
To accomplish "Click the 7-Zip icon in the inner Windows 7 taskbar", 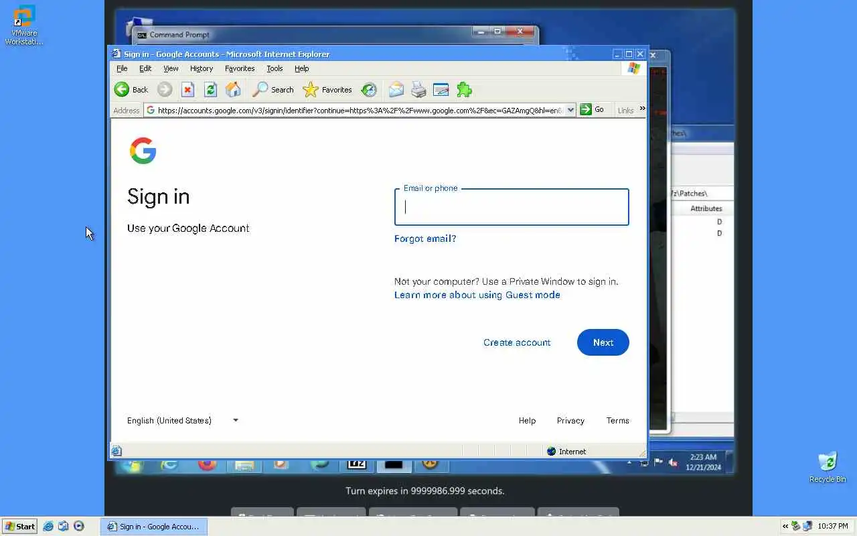I will click(x=357, y=464).
